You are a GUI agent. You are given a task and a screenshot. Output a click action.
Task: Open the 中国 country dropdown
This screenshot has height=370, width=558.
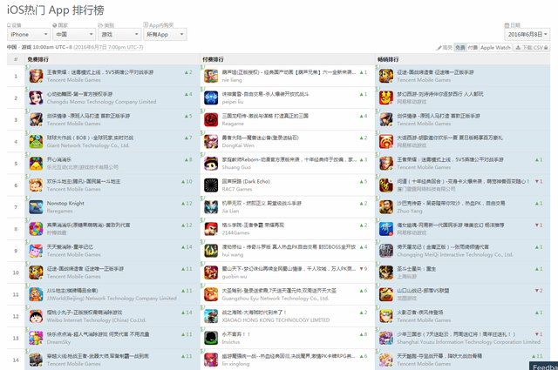74,35
